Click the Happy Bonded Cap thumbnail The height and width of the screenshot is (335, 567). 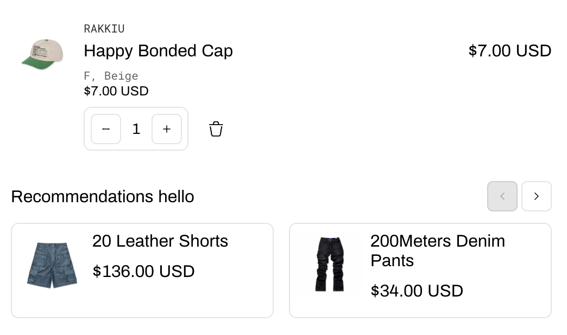[42, 54]
